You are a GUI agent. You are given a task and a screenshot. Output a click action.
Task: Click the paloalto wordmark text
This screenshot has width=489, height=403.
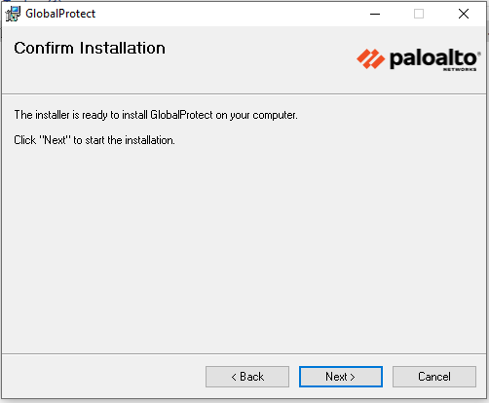(x=433, y=58)
